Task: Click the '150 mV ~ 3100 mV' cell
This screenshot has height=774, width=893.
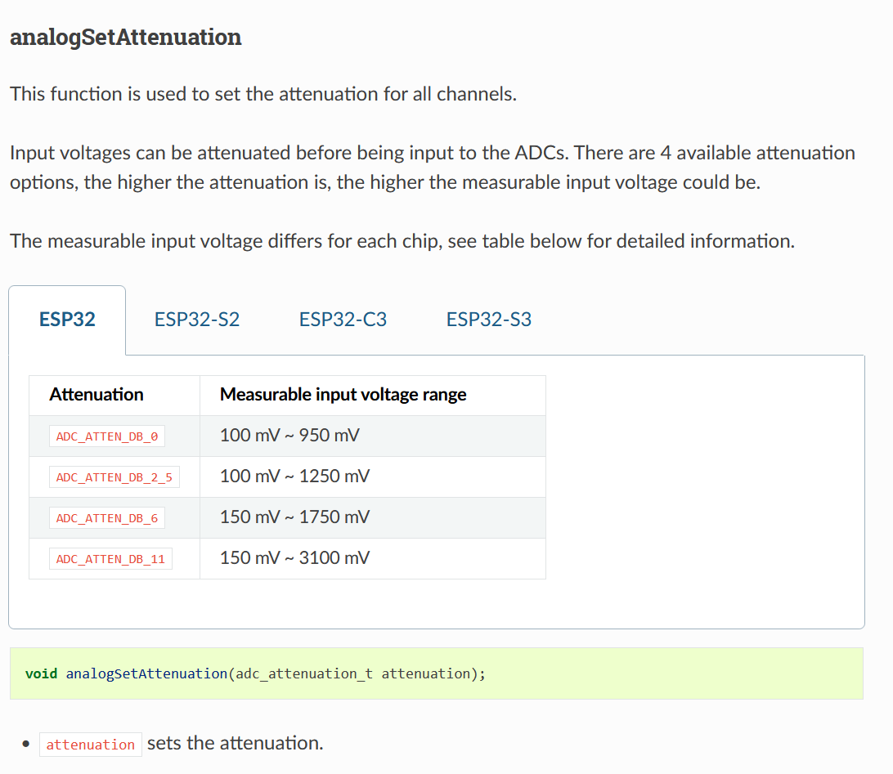Action: pos(372,558)
